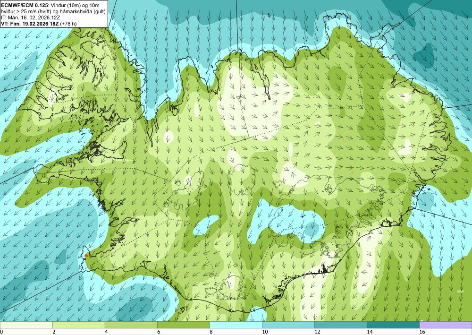This screenshot has height=335, width=472.
Task: Select the 2–4 m/s legend color segment
Action: 78,325
